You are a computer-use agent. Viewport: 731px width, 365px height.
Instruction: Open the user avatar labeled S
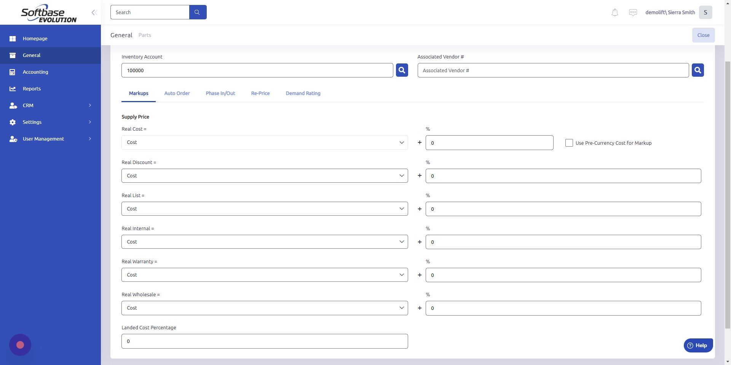[x=705, y=12]
